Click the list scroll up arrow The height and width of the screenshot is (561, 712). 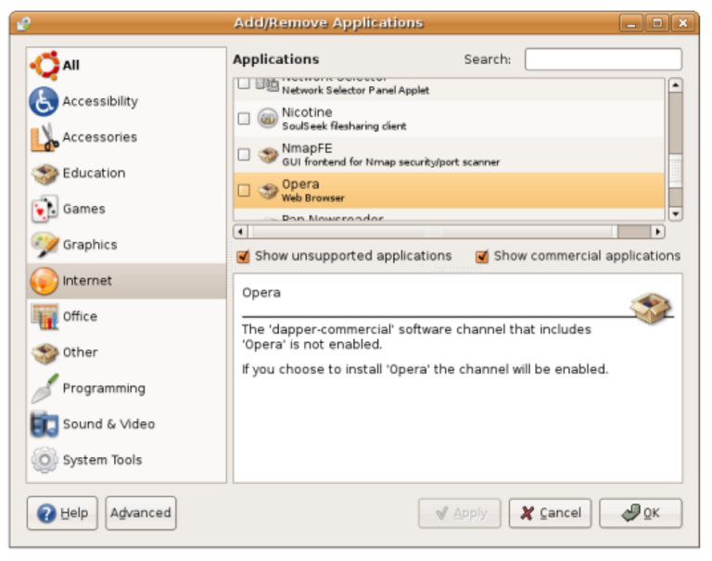click(x=676, y=85)
